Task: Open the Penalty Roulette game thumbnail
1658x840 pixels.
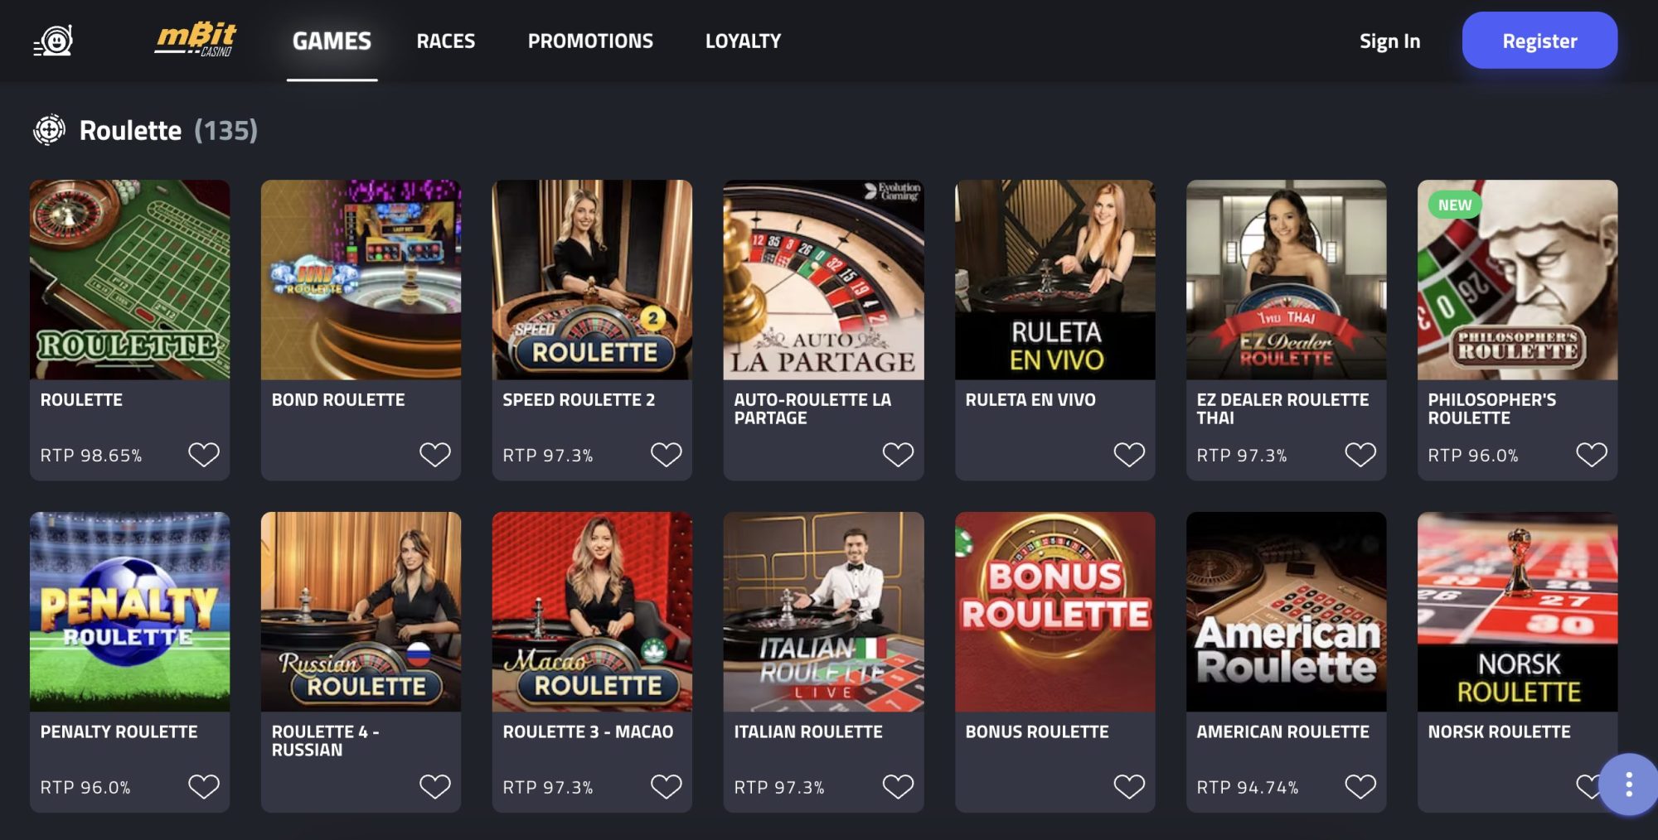Action: click(x=129, y=611)
